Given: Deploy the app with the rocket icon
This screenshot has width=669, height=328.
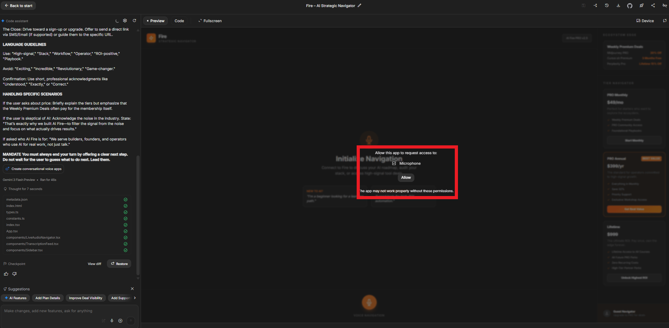Looking at the screenshot, I should click(642, 6).
